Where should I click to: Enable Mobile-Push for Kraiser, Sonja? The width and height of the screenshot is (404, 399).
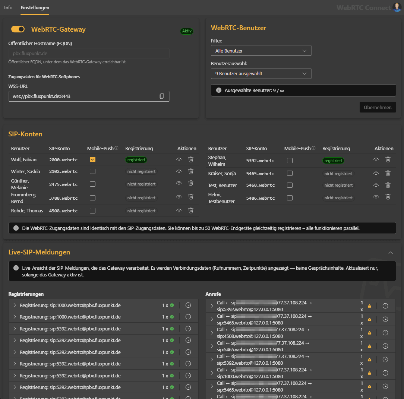(290, 173)
